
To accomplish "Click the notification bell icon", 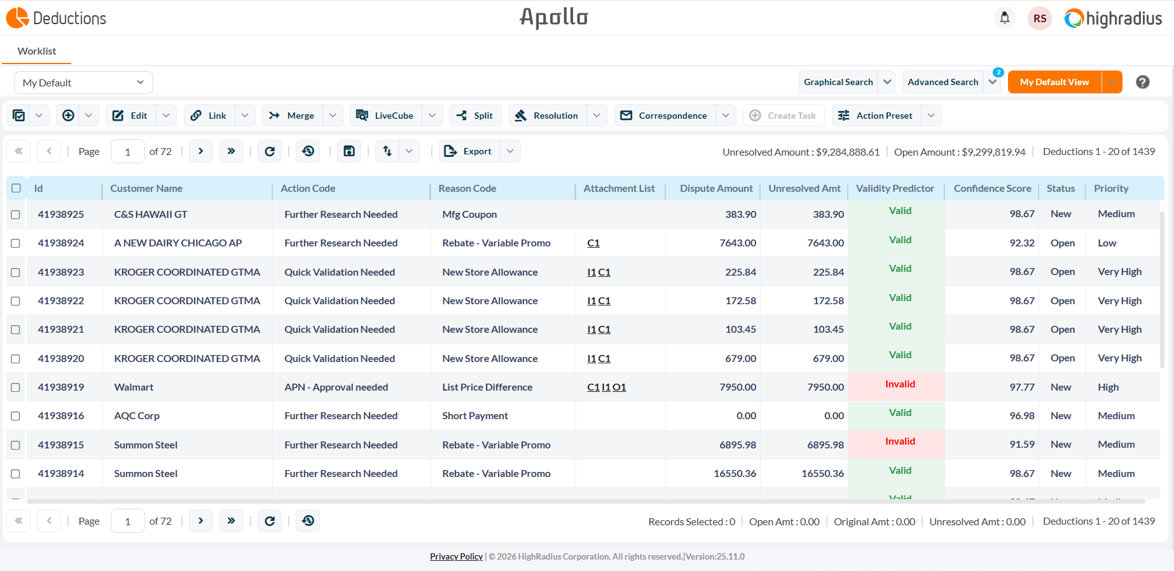I will pyautogui.click(x=1004, y=18).
